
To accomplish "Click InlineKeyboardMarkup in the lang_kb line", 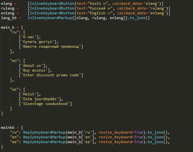I will click(50, 18).
